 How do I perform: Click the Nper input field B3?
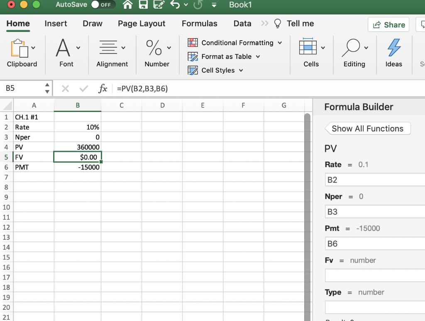(375, 212)
